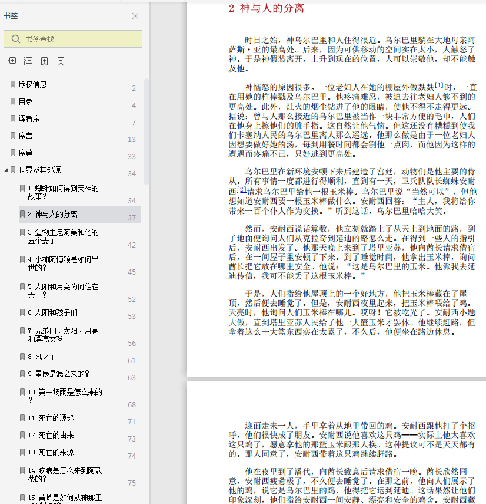The height and width of the screenshot is (504, 486).
Task: Open 14 疾病是怎么来到阿散蒂的 bookmark
Action: coord(65,475)
